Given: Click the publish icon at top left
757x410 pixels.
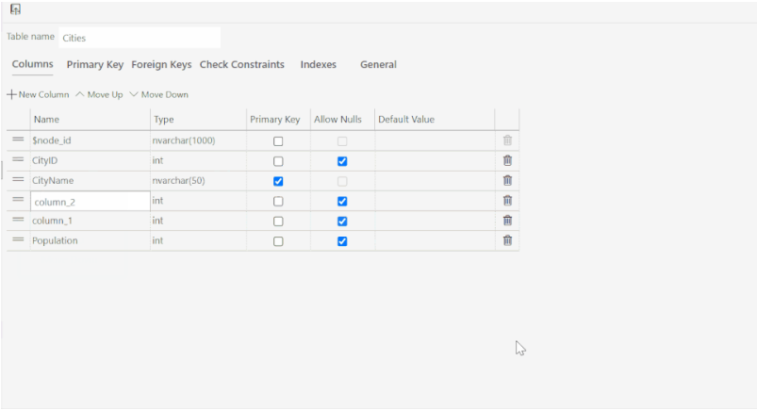Looking at the screenshot, I should pyautogui.click(x=15, y=8).
